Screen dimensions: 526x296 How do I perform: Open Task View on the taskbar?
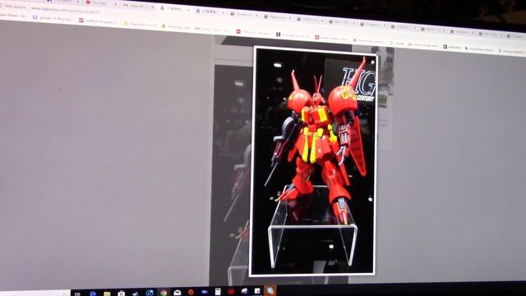pyautogui.click(x=77, y=294)
